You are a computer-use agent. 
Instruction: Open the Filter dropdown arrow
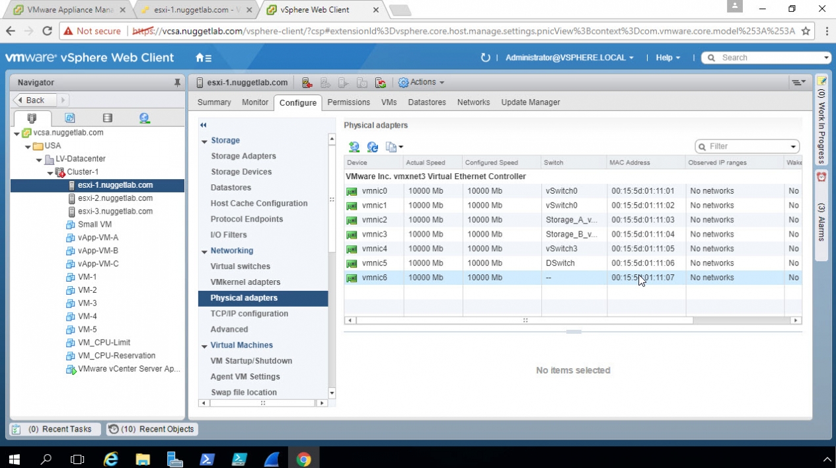coord(793,147)
